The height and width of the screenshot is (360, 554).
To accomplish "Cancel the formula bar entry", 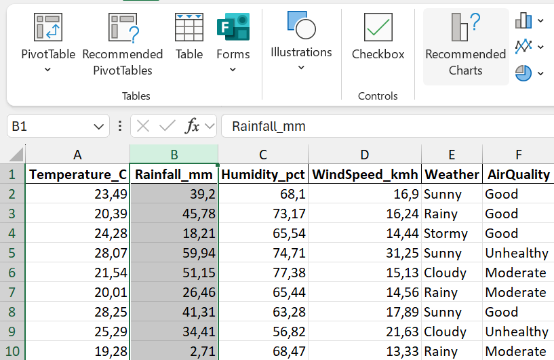I will [x=143, y=126].
